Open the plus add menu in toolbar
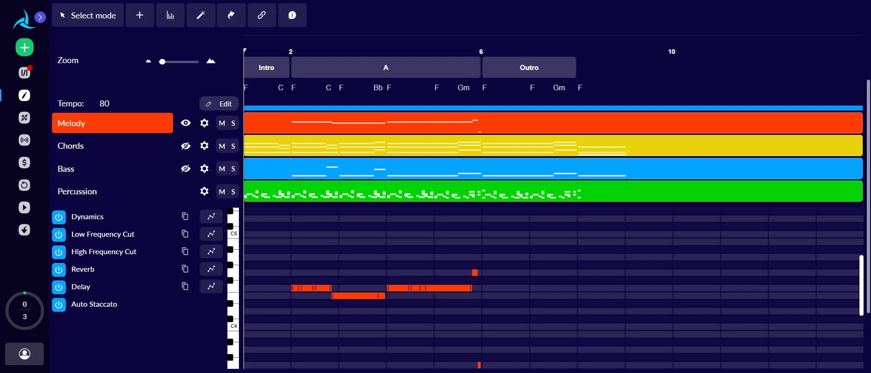This screenshot has height=373, width=871. (x=139, y=15)
